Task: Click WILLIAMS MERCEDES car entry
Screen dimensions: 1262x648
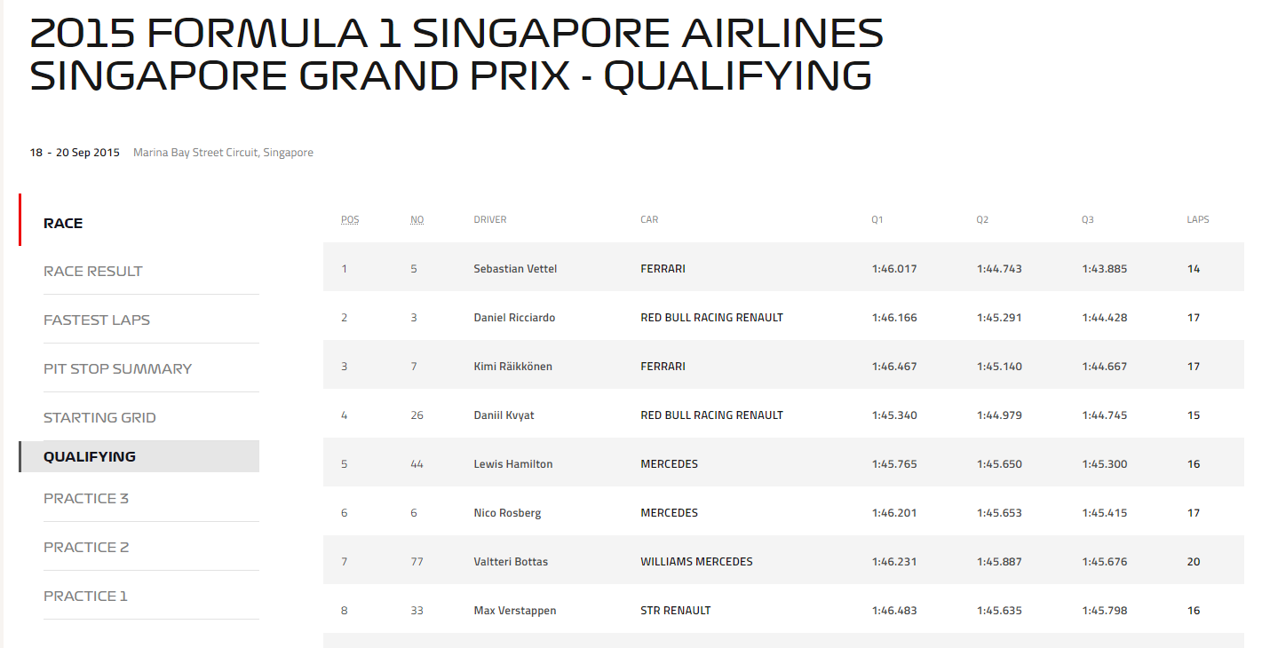Action: [696, 562]
